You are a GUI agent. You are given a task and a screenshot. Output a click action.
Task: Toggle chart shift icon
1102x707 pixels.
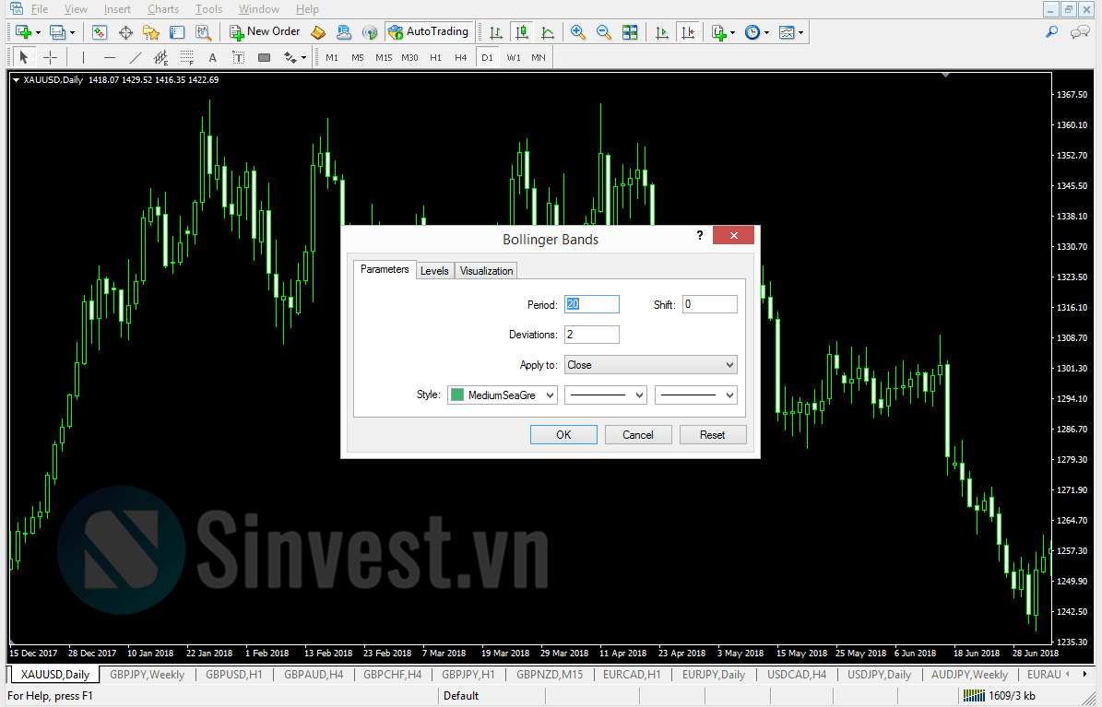coord(687,32)
